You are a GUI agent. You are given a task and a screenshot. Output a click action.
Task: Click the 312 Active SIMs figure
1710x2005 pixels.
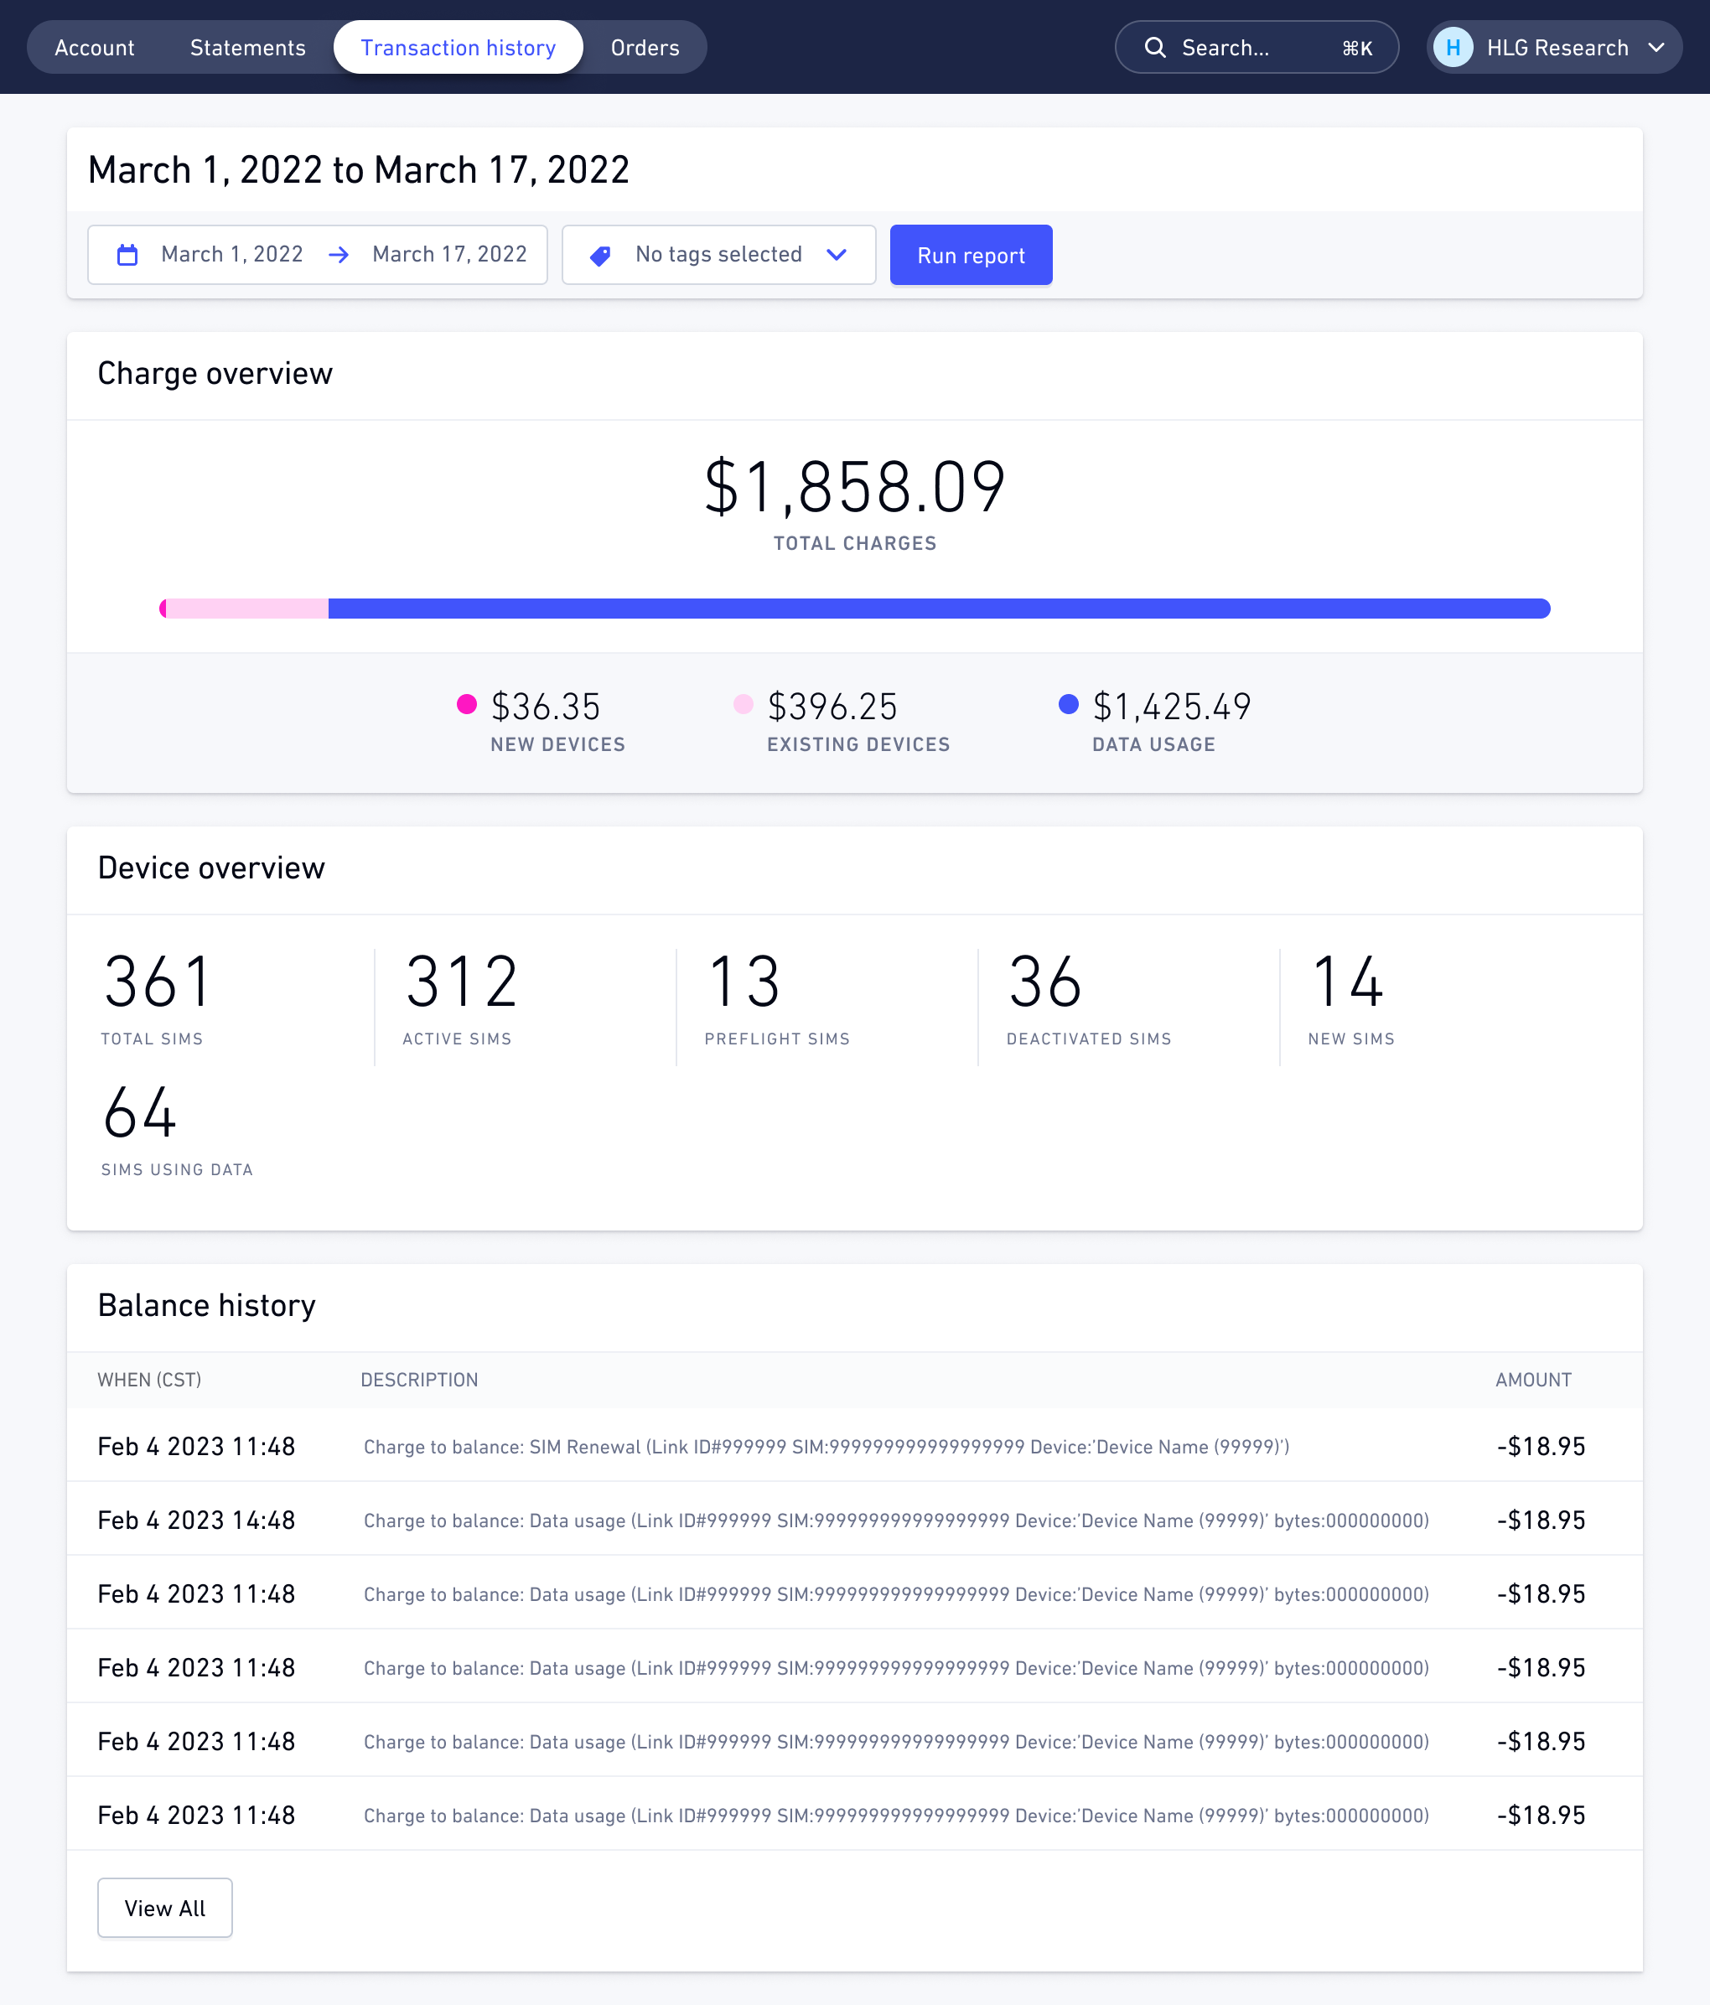(462, 982)
